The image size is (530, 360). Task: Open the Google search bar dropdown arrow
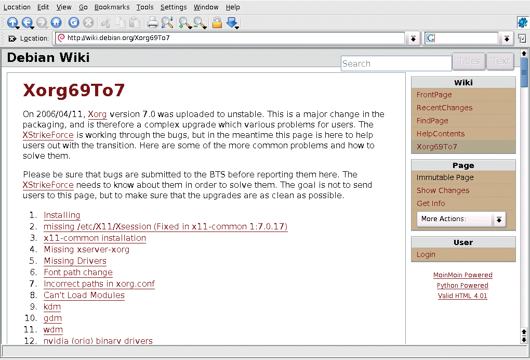point(507,38)
